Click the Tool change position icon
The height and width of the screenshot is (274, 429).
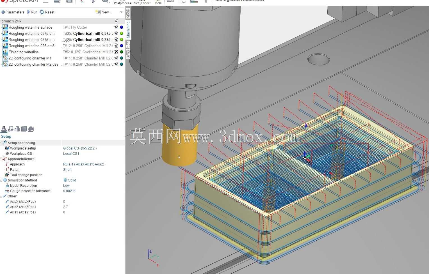point(7,175)
